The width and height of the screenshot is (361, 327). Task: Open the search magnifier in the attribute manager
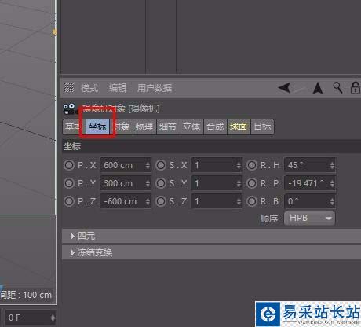337,87
